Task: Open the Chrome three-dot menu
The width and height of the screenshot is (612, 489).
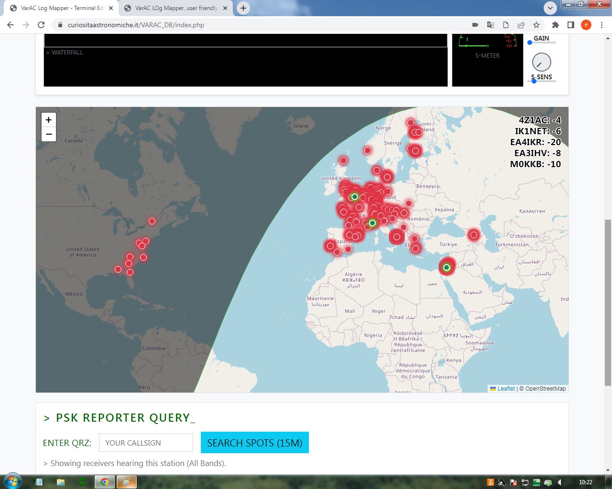Action: pos(601,25)
